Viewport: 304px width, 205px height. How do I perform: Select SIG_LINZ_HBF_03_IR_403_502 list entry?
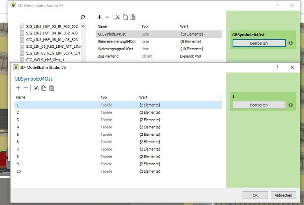click(x=51, y=26)
